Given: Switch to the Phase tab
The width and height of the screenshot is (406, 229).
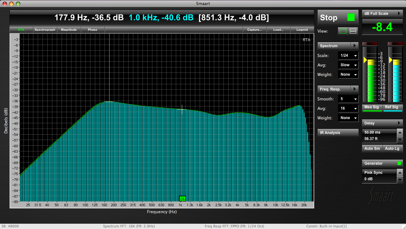Looking at the screenshot, I should (x=92, y=30).
